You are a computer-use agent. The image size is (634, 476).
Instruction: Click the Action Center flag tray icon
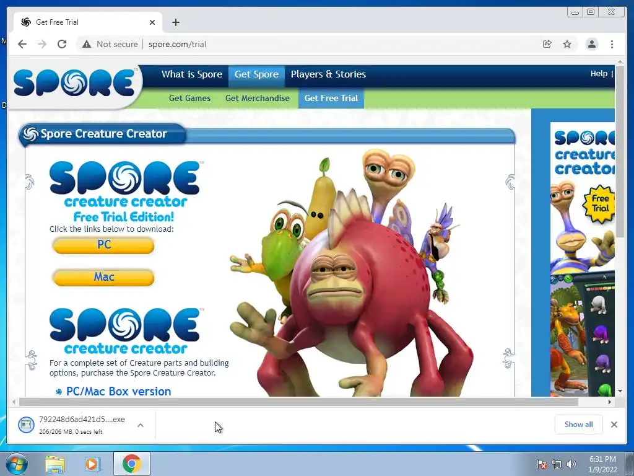tap(541, 464)
